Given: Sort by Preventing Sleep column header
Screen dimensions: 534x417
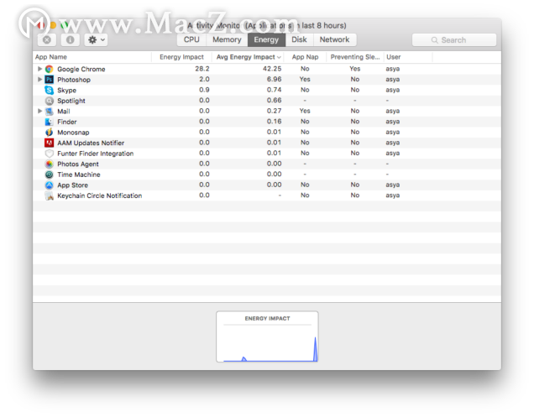Looking at the screenshot, I should (355, 57).
